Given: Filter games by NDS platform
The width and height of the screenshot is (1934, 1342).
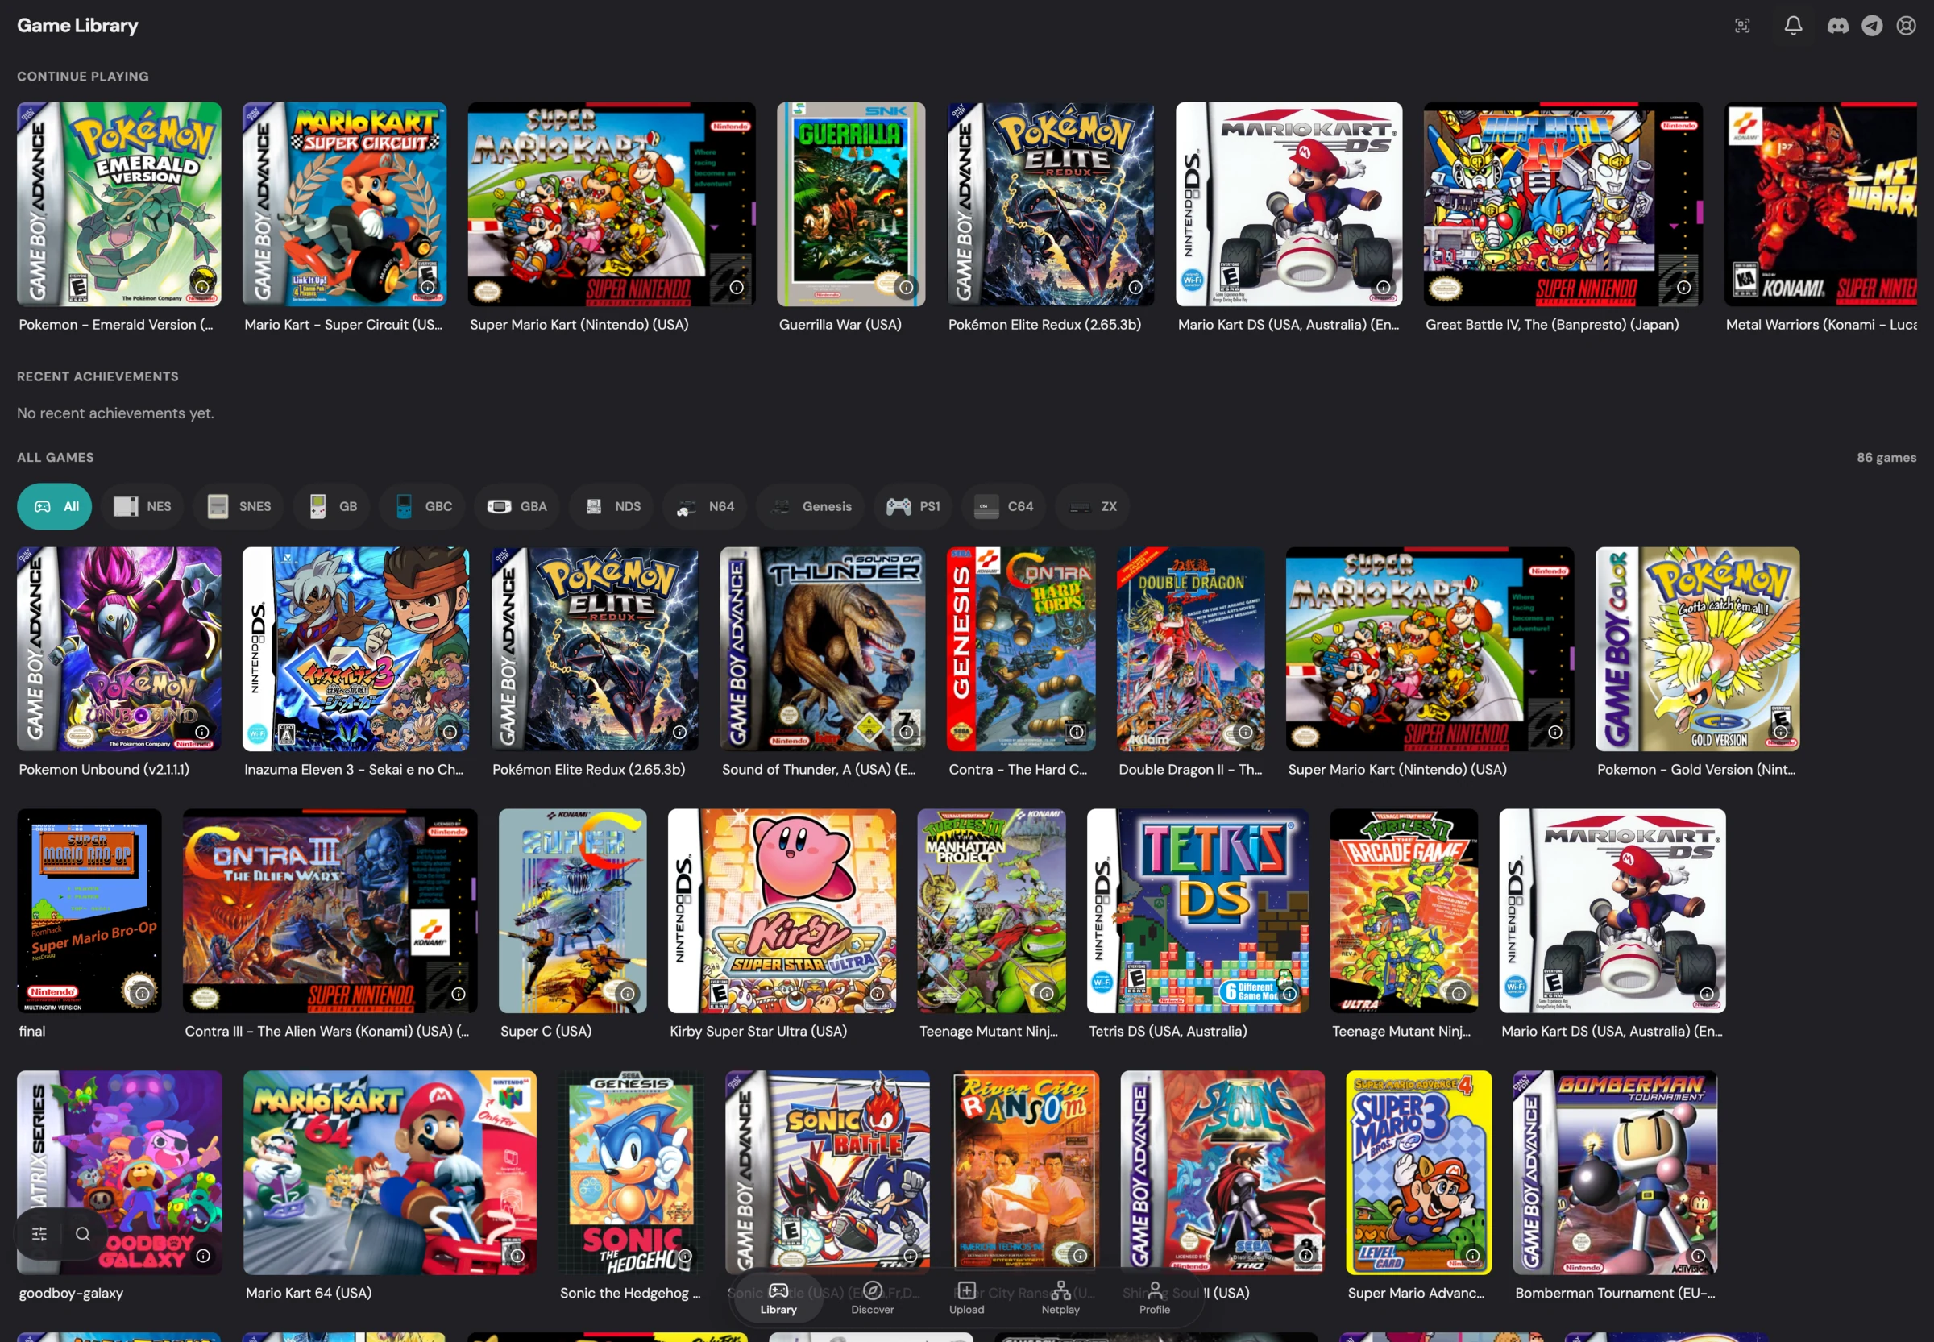Looking at the screenshot, I should (x=611, y=506).
